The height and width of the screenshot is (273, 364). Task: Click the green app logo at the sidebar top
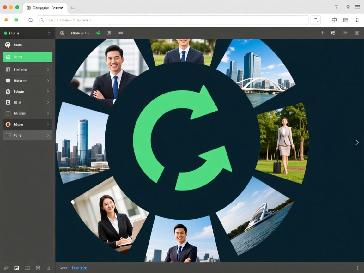click(5, 33)
